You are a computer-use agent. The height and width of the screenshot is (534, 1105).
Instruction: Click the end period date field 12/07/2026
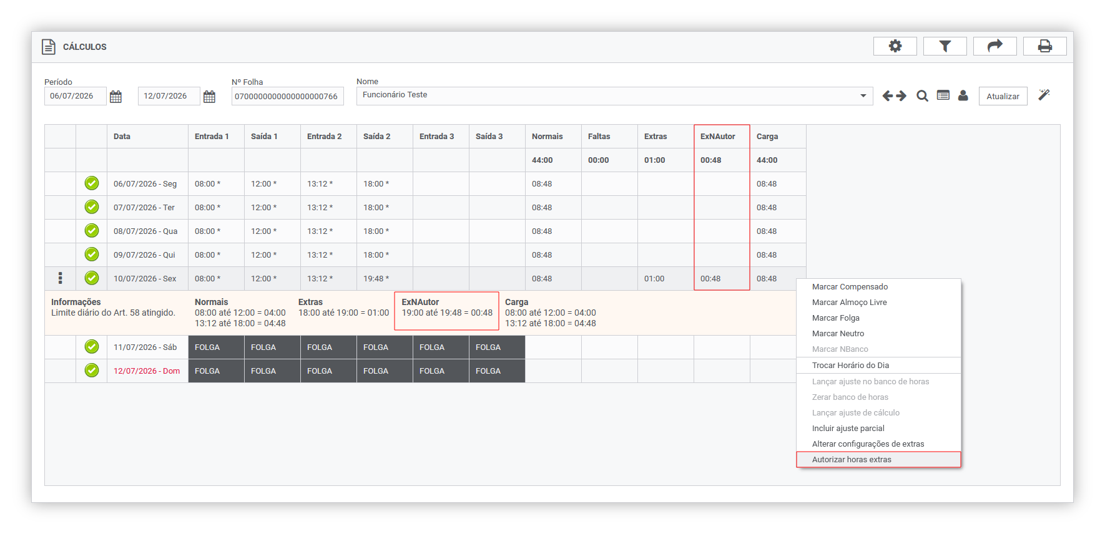(x=169, y=96)
